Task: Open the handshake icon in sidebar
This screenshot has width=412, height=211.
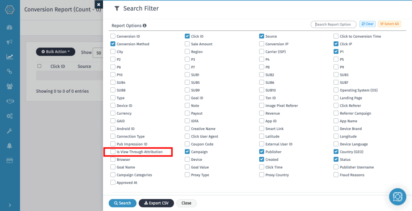Action: click(10, 101)
